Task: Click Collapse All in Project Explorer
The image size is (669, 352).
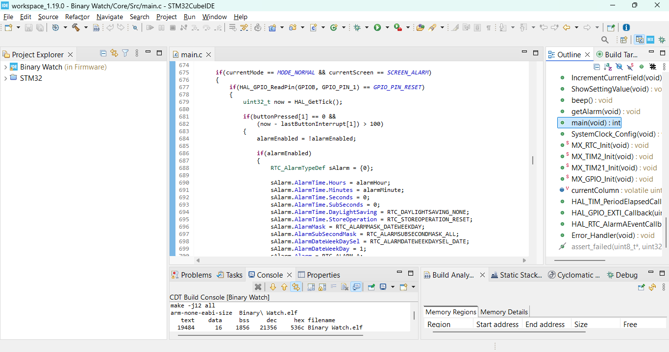Action: tap(103, 53)
